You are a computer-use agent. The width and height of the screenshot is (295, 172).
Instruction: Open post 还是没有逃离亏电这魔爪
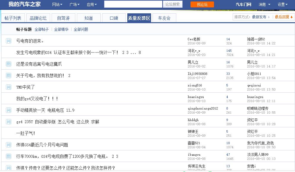[x=39, y=64]
